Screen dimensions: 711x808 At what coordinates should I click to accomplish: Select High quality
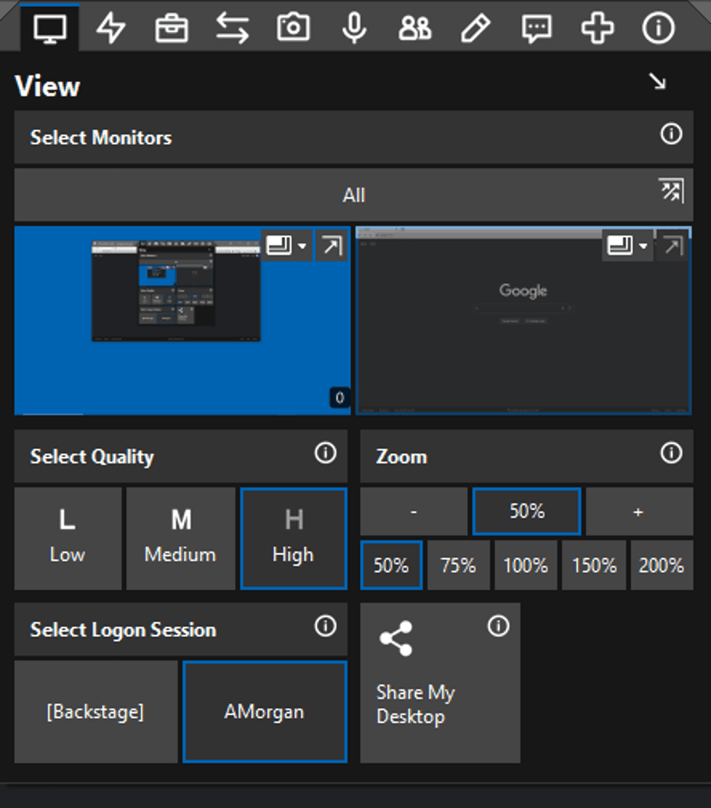coord(293,538)
